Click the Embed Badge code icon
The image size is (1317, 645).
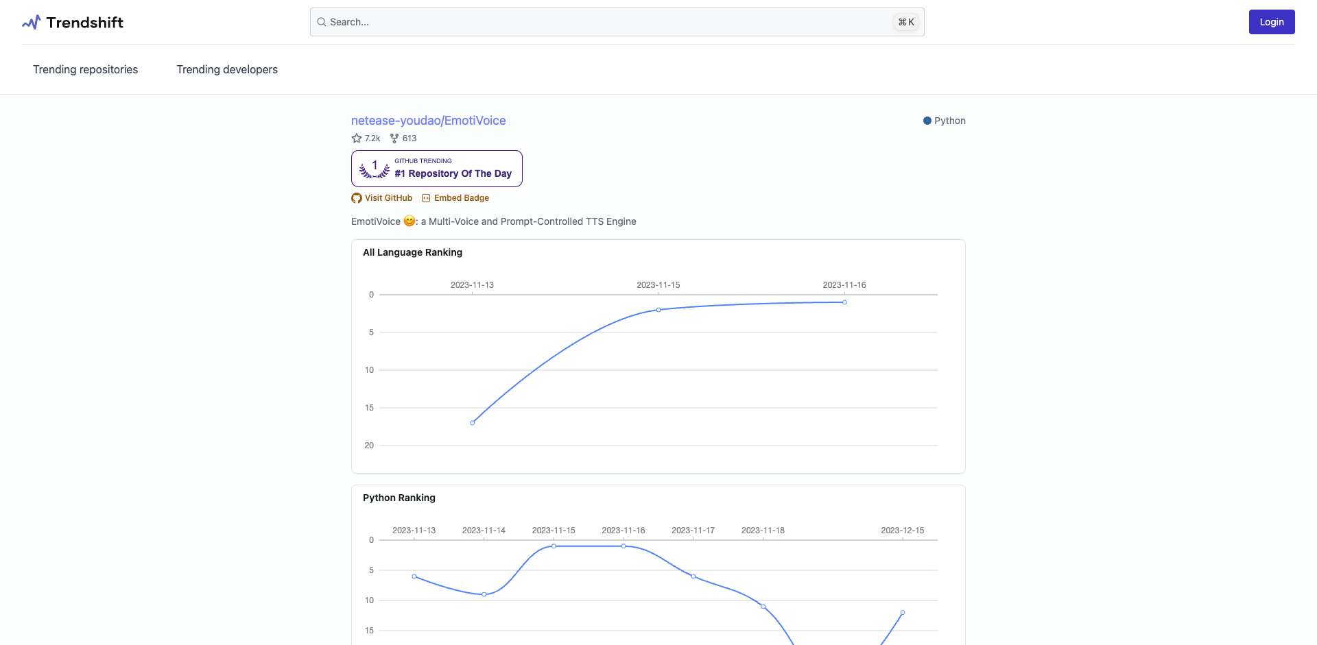(x=426, y=198)
